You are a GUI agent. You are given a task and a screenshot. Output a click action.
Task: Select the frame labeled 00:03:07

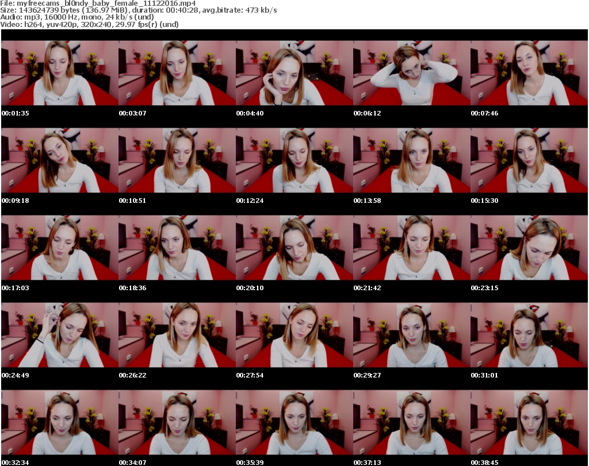pyautogui.click(x=177, y=73)
